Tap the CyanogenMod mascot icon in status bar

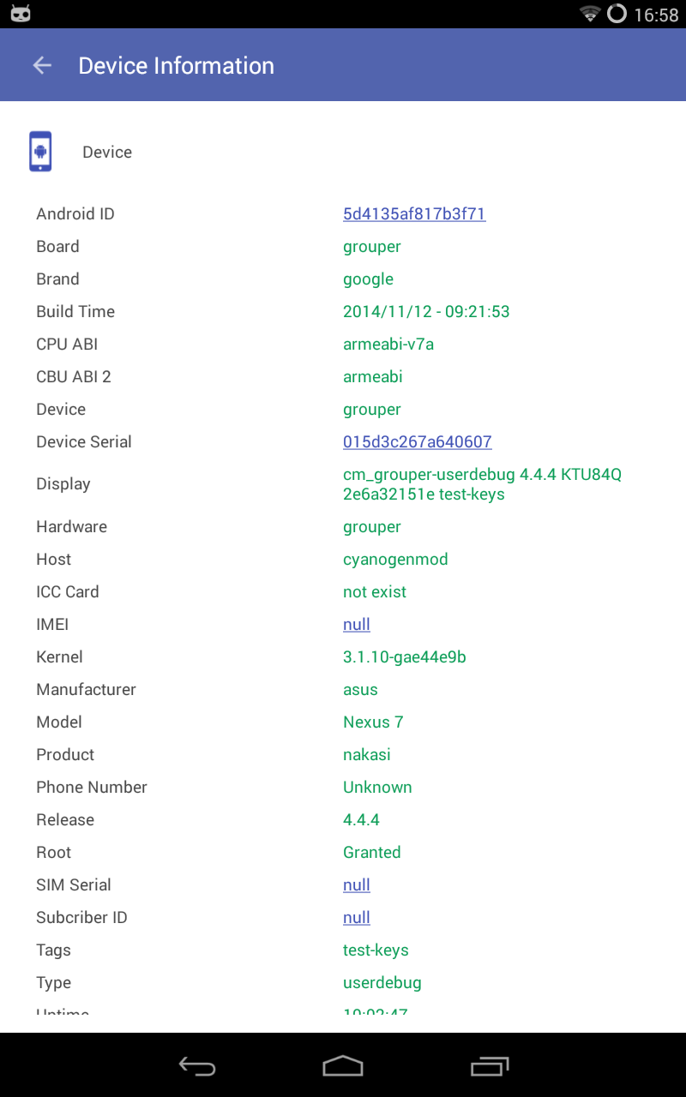[x=19, y=13]
